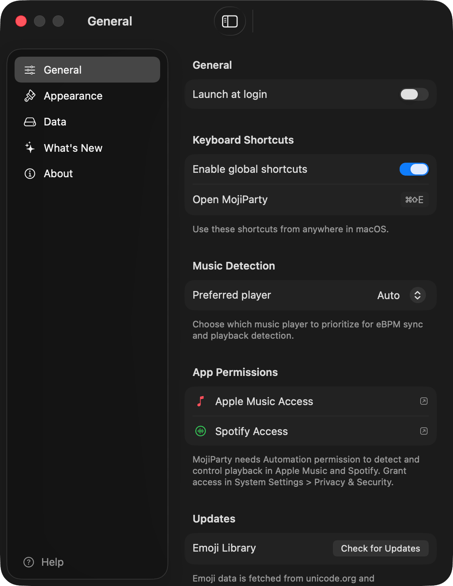The image size is (453, 586).
Task: Click the Spotify Access row label
Action: click(252, 431)
